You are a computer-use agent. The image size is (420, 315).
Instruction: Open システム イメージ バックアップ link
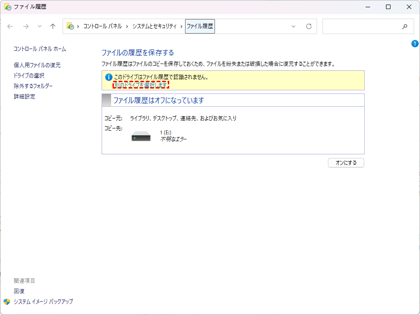click(43, 302)
